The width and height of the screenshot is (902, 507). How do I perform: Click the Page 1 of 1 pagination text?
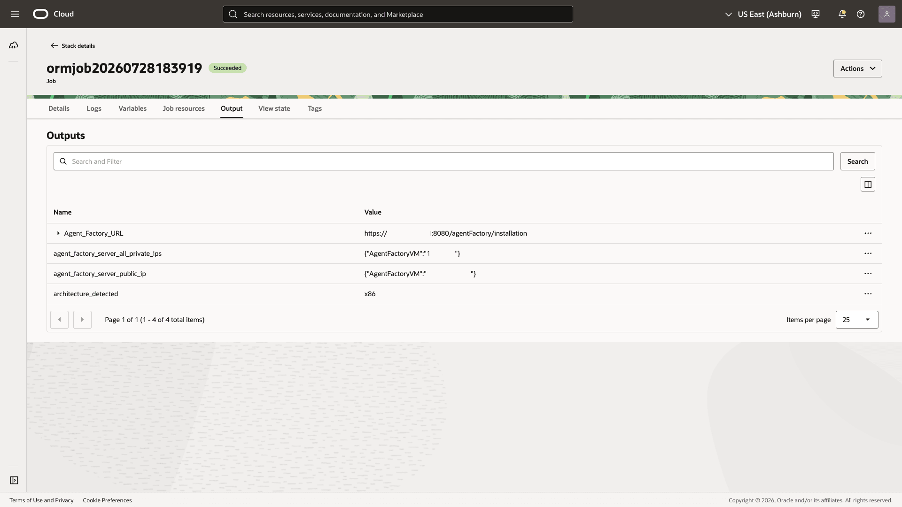coord(155,320)
